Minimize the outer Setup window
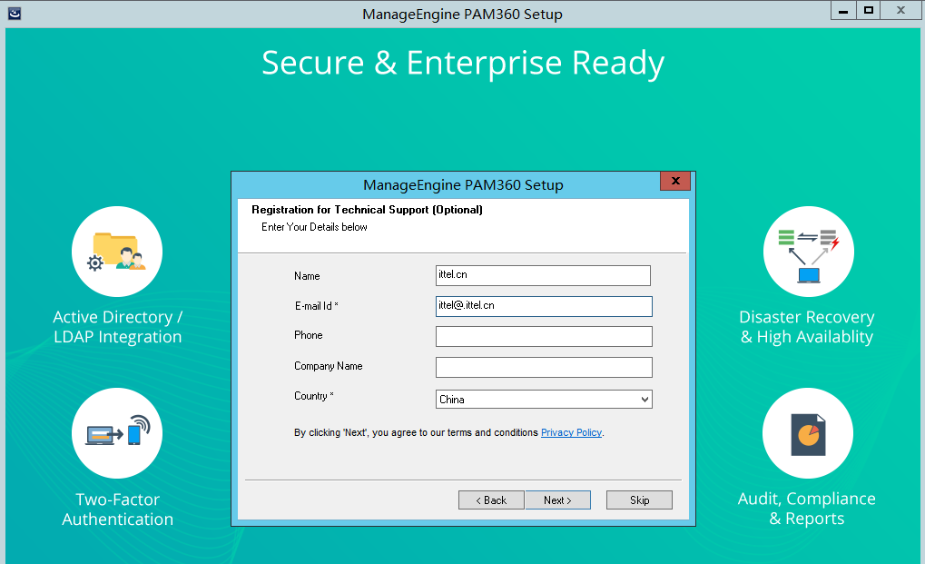Image resolution: width=925 pixels, height=564 pixels. tap(843, 11)
